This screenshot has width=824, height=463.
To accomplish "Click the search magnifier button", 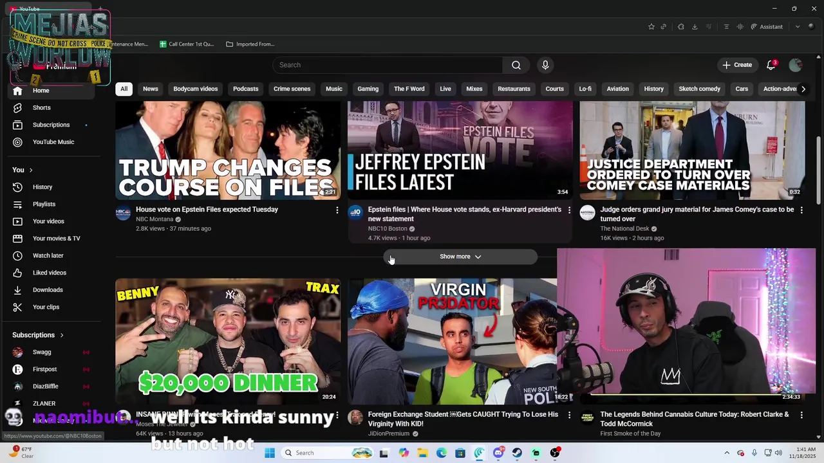I will tap(516, 65).
